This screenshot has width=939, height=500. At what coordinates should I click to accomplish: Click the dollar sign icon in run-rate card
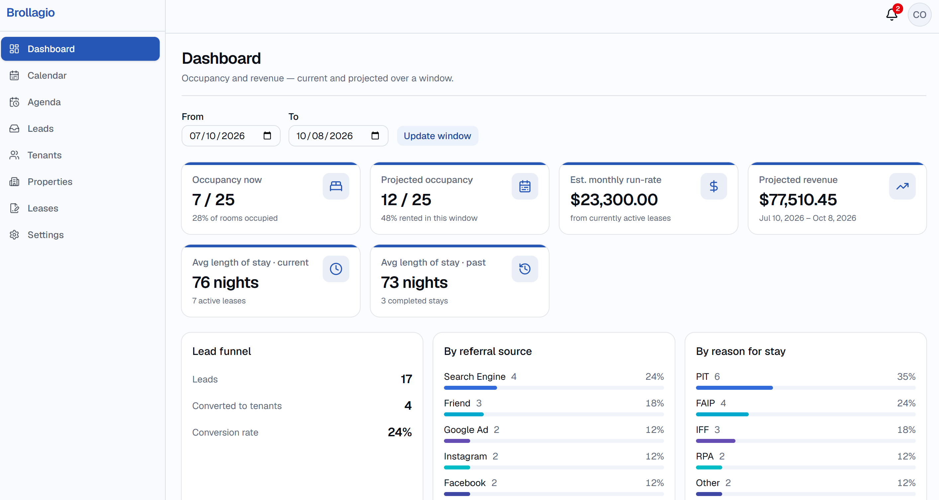click(713, 186)
